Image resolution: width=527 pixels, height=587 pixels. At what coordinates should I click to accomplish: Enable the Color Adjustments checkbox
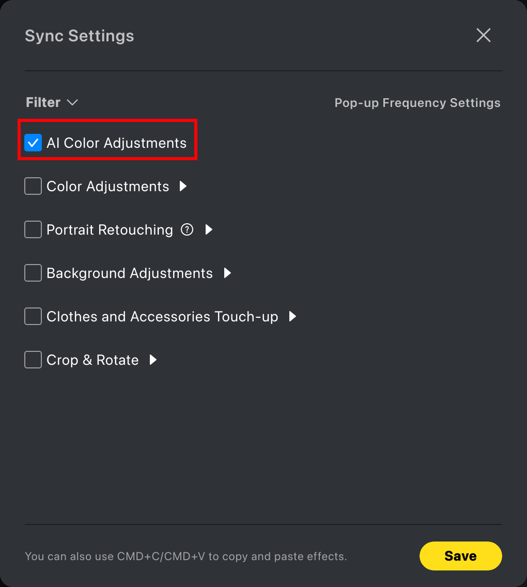33,187
